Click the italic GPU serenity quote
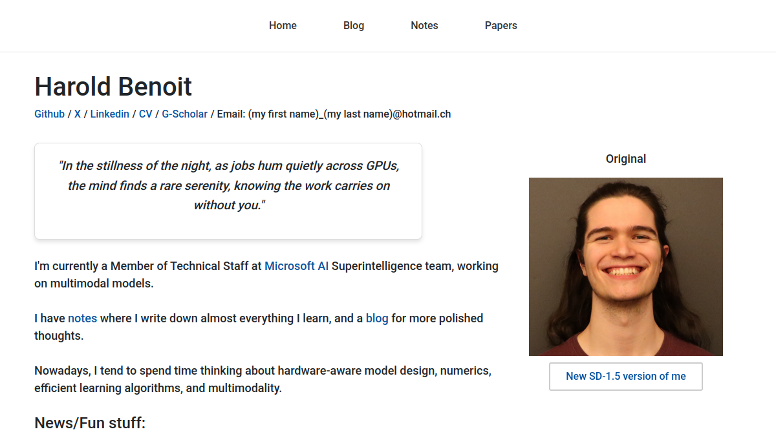The height and width of the screenshot is (436, 776). 228,185
